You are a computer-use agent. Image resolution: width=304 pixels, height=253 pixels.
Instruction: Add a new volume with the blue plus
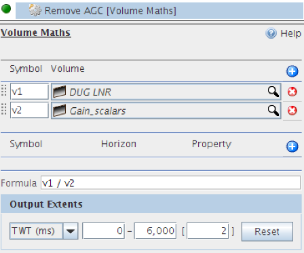(x=292, y=71)
